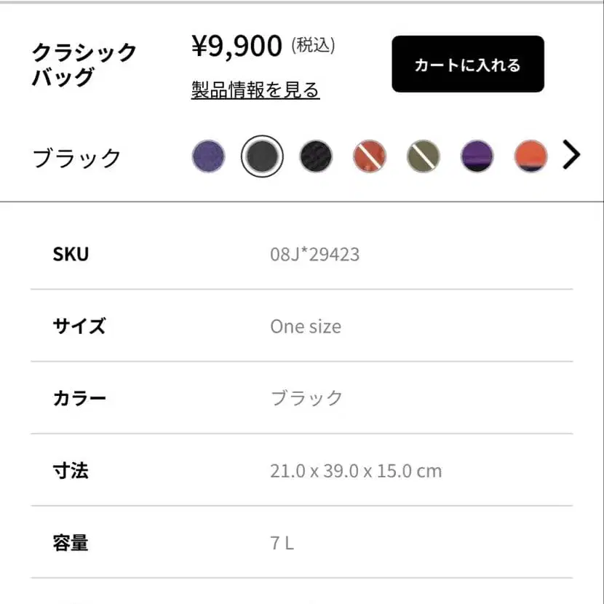Select the orange and navy swatch
Screen dimensions: 604x604
point(531,156)
